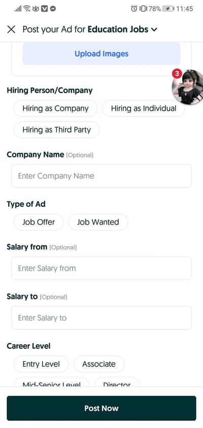The width and height of the screenshot is (203, 428).
Task: Choose Entry Level career level
Action: coord(41,364)
